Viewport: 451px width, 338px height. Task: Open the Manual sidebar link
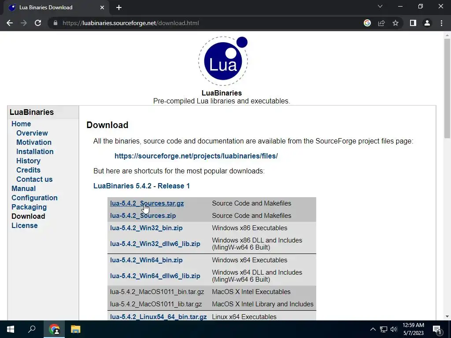pos(24,188)
